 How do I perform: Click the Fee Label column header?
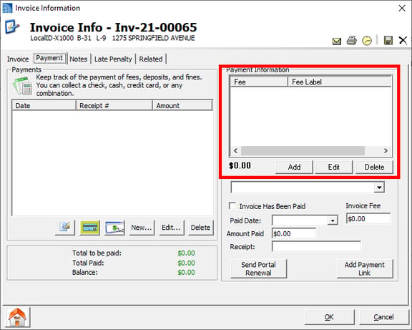(340, 82)
